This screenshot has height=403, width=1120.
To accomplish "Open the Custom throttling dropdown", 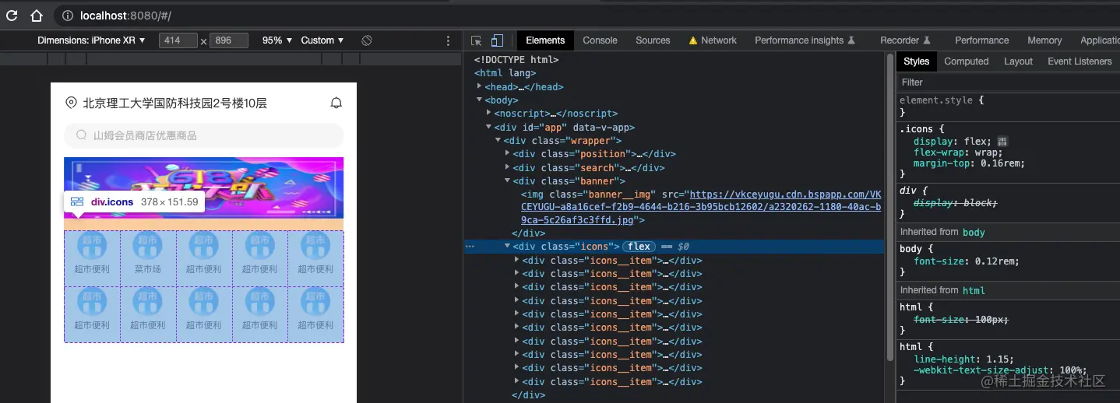I will (322, 40).
